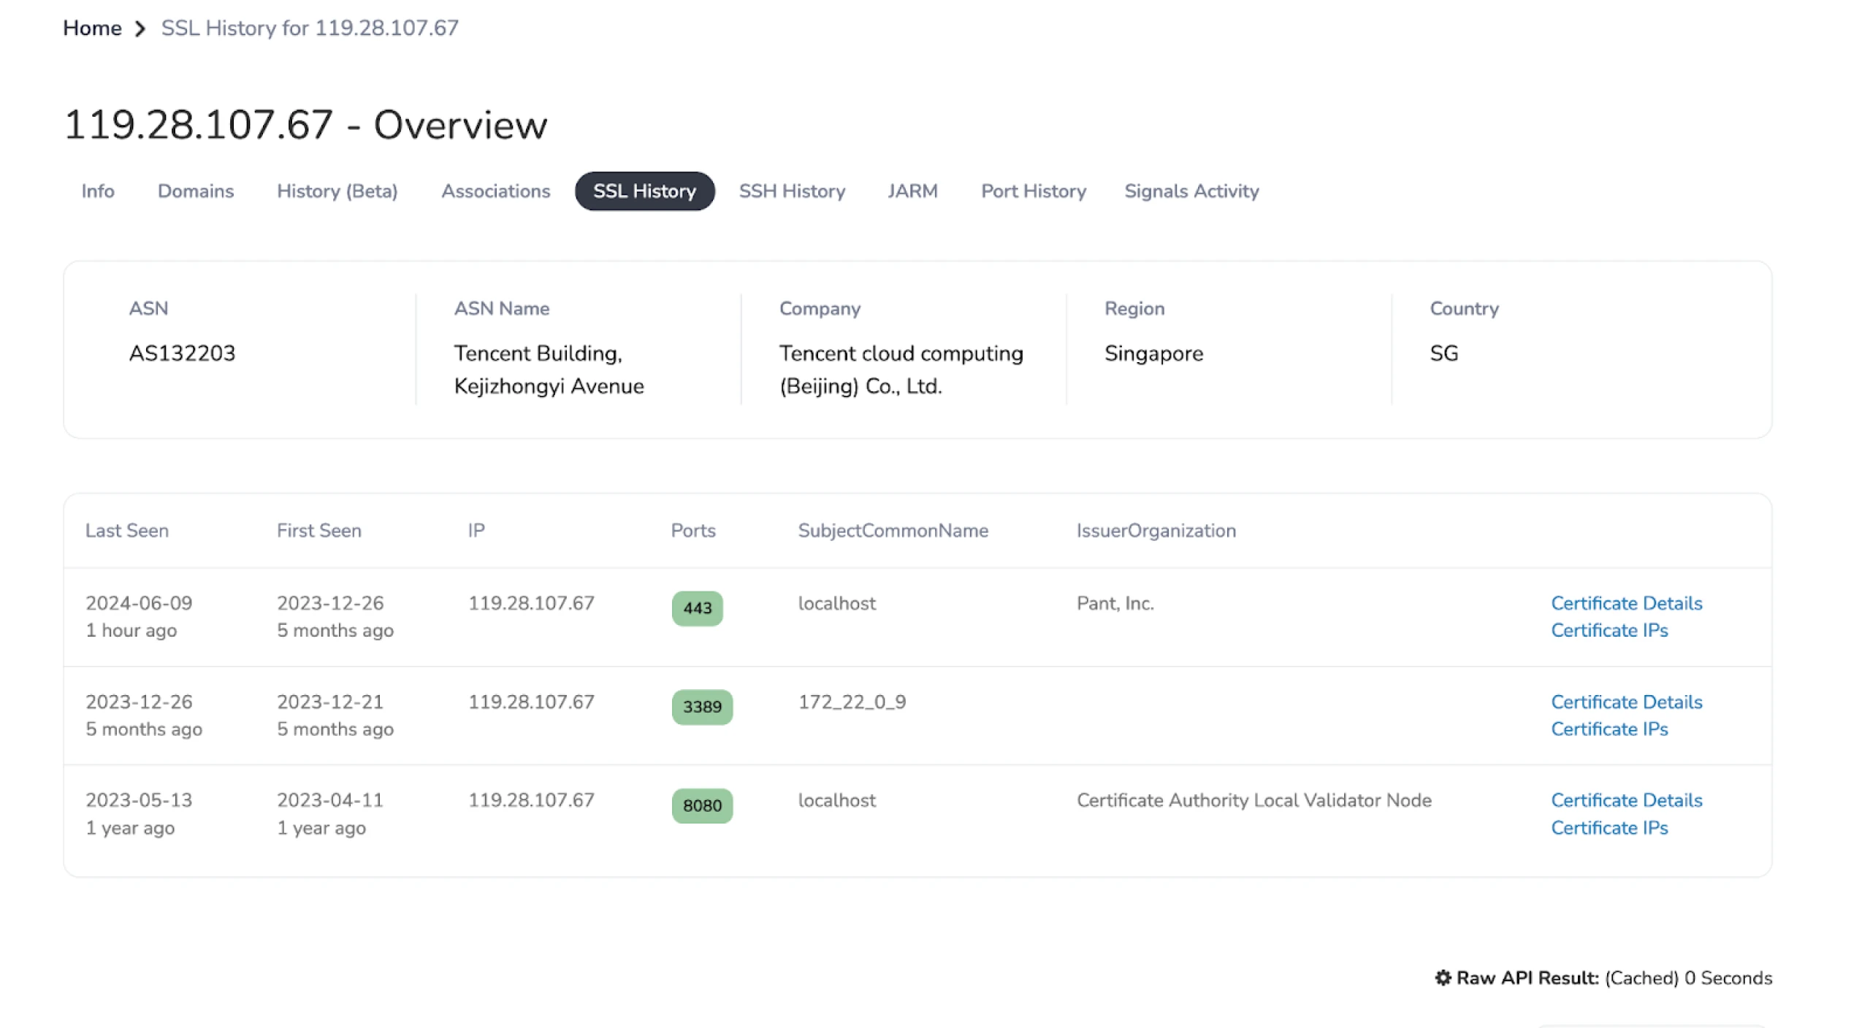Image resolution: width=1870 pixels, height=1028 pixels.
Task: Click the Tencent Building ASN name text
Action: click(x=549, y=369)
